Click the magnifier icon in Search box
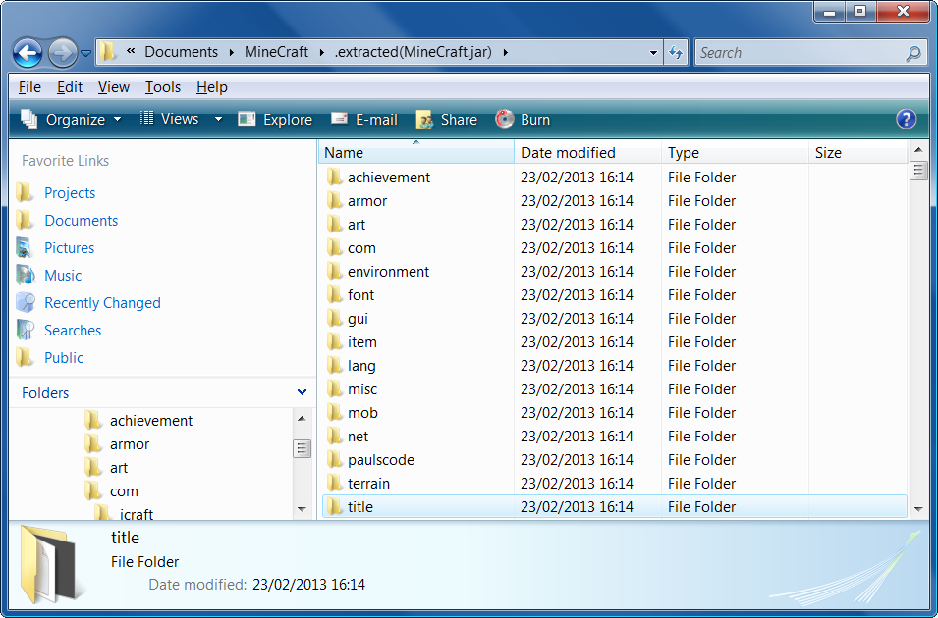 click(x=913, y=53)
